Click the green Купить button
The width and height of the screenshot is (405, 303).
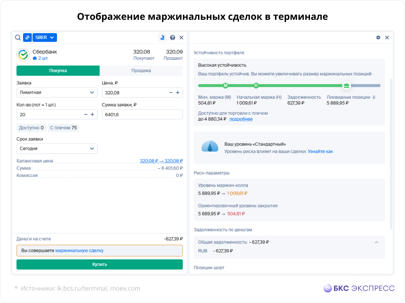tap(100, 264)
